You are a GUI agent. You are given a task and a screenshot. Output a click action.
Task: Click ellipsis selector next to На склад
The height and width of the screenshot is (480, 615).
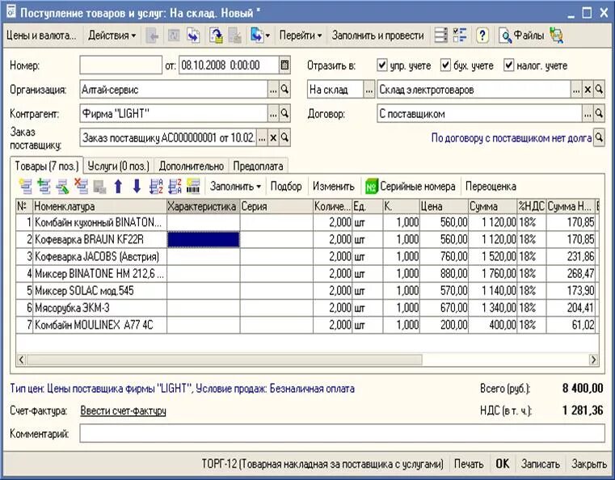coord(369,90)
